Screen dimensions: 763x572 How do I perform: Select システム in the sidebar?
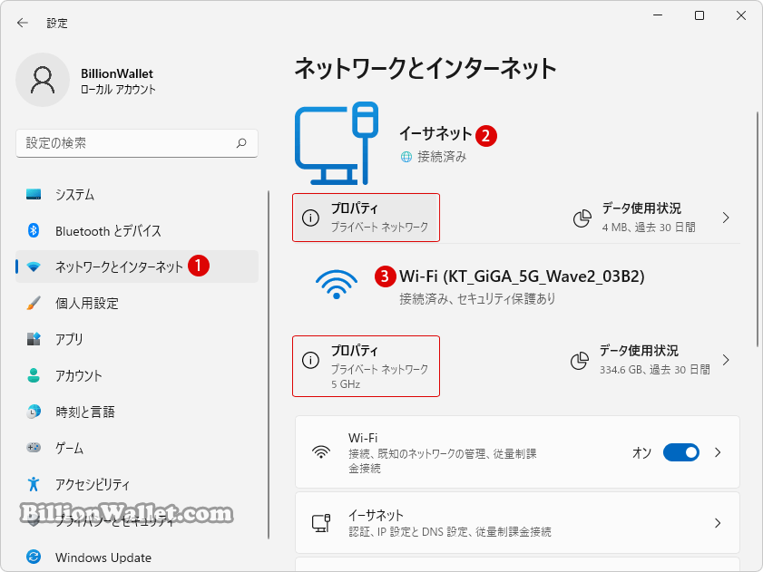coord(137,195)
